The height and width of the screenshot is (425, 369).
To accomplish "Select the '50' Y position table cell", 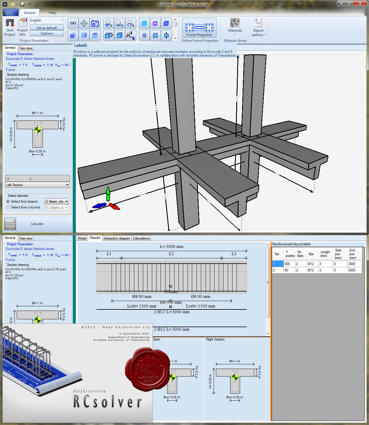I will (x=289, y=270).
